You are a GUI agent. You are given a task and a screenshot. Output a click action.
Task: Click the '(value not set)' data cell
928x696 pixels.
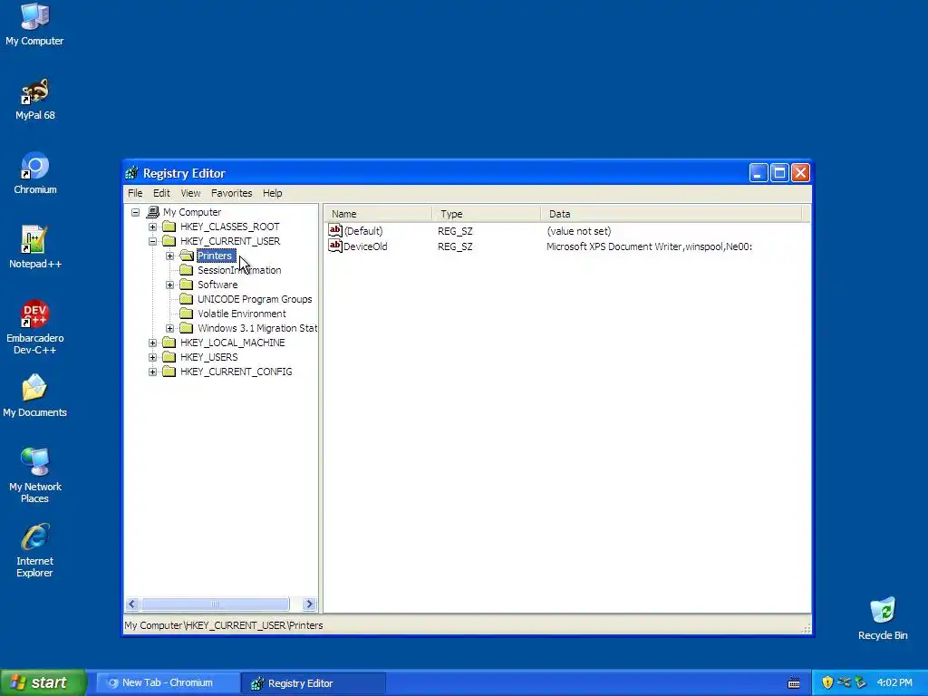coord(579,231)
